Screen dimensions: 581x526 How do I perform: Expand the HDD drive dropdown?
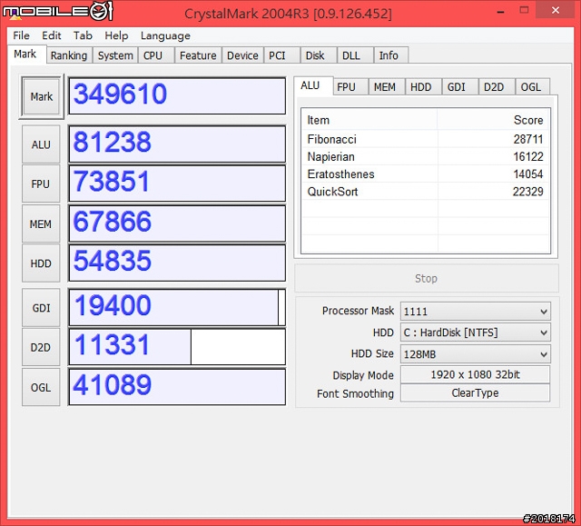(x=476, y=332)
